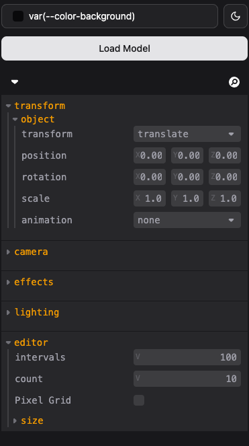Open the panel search magnifier icon
The height and width of the screenshot is (446, 249).
click(234, 82)
